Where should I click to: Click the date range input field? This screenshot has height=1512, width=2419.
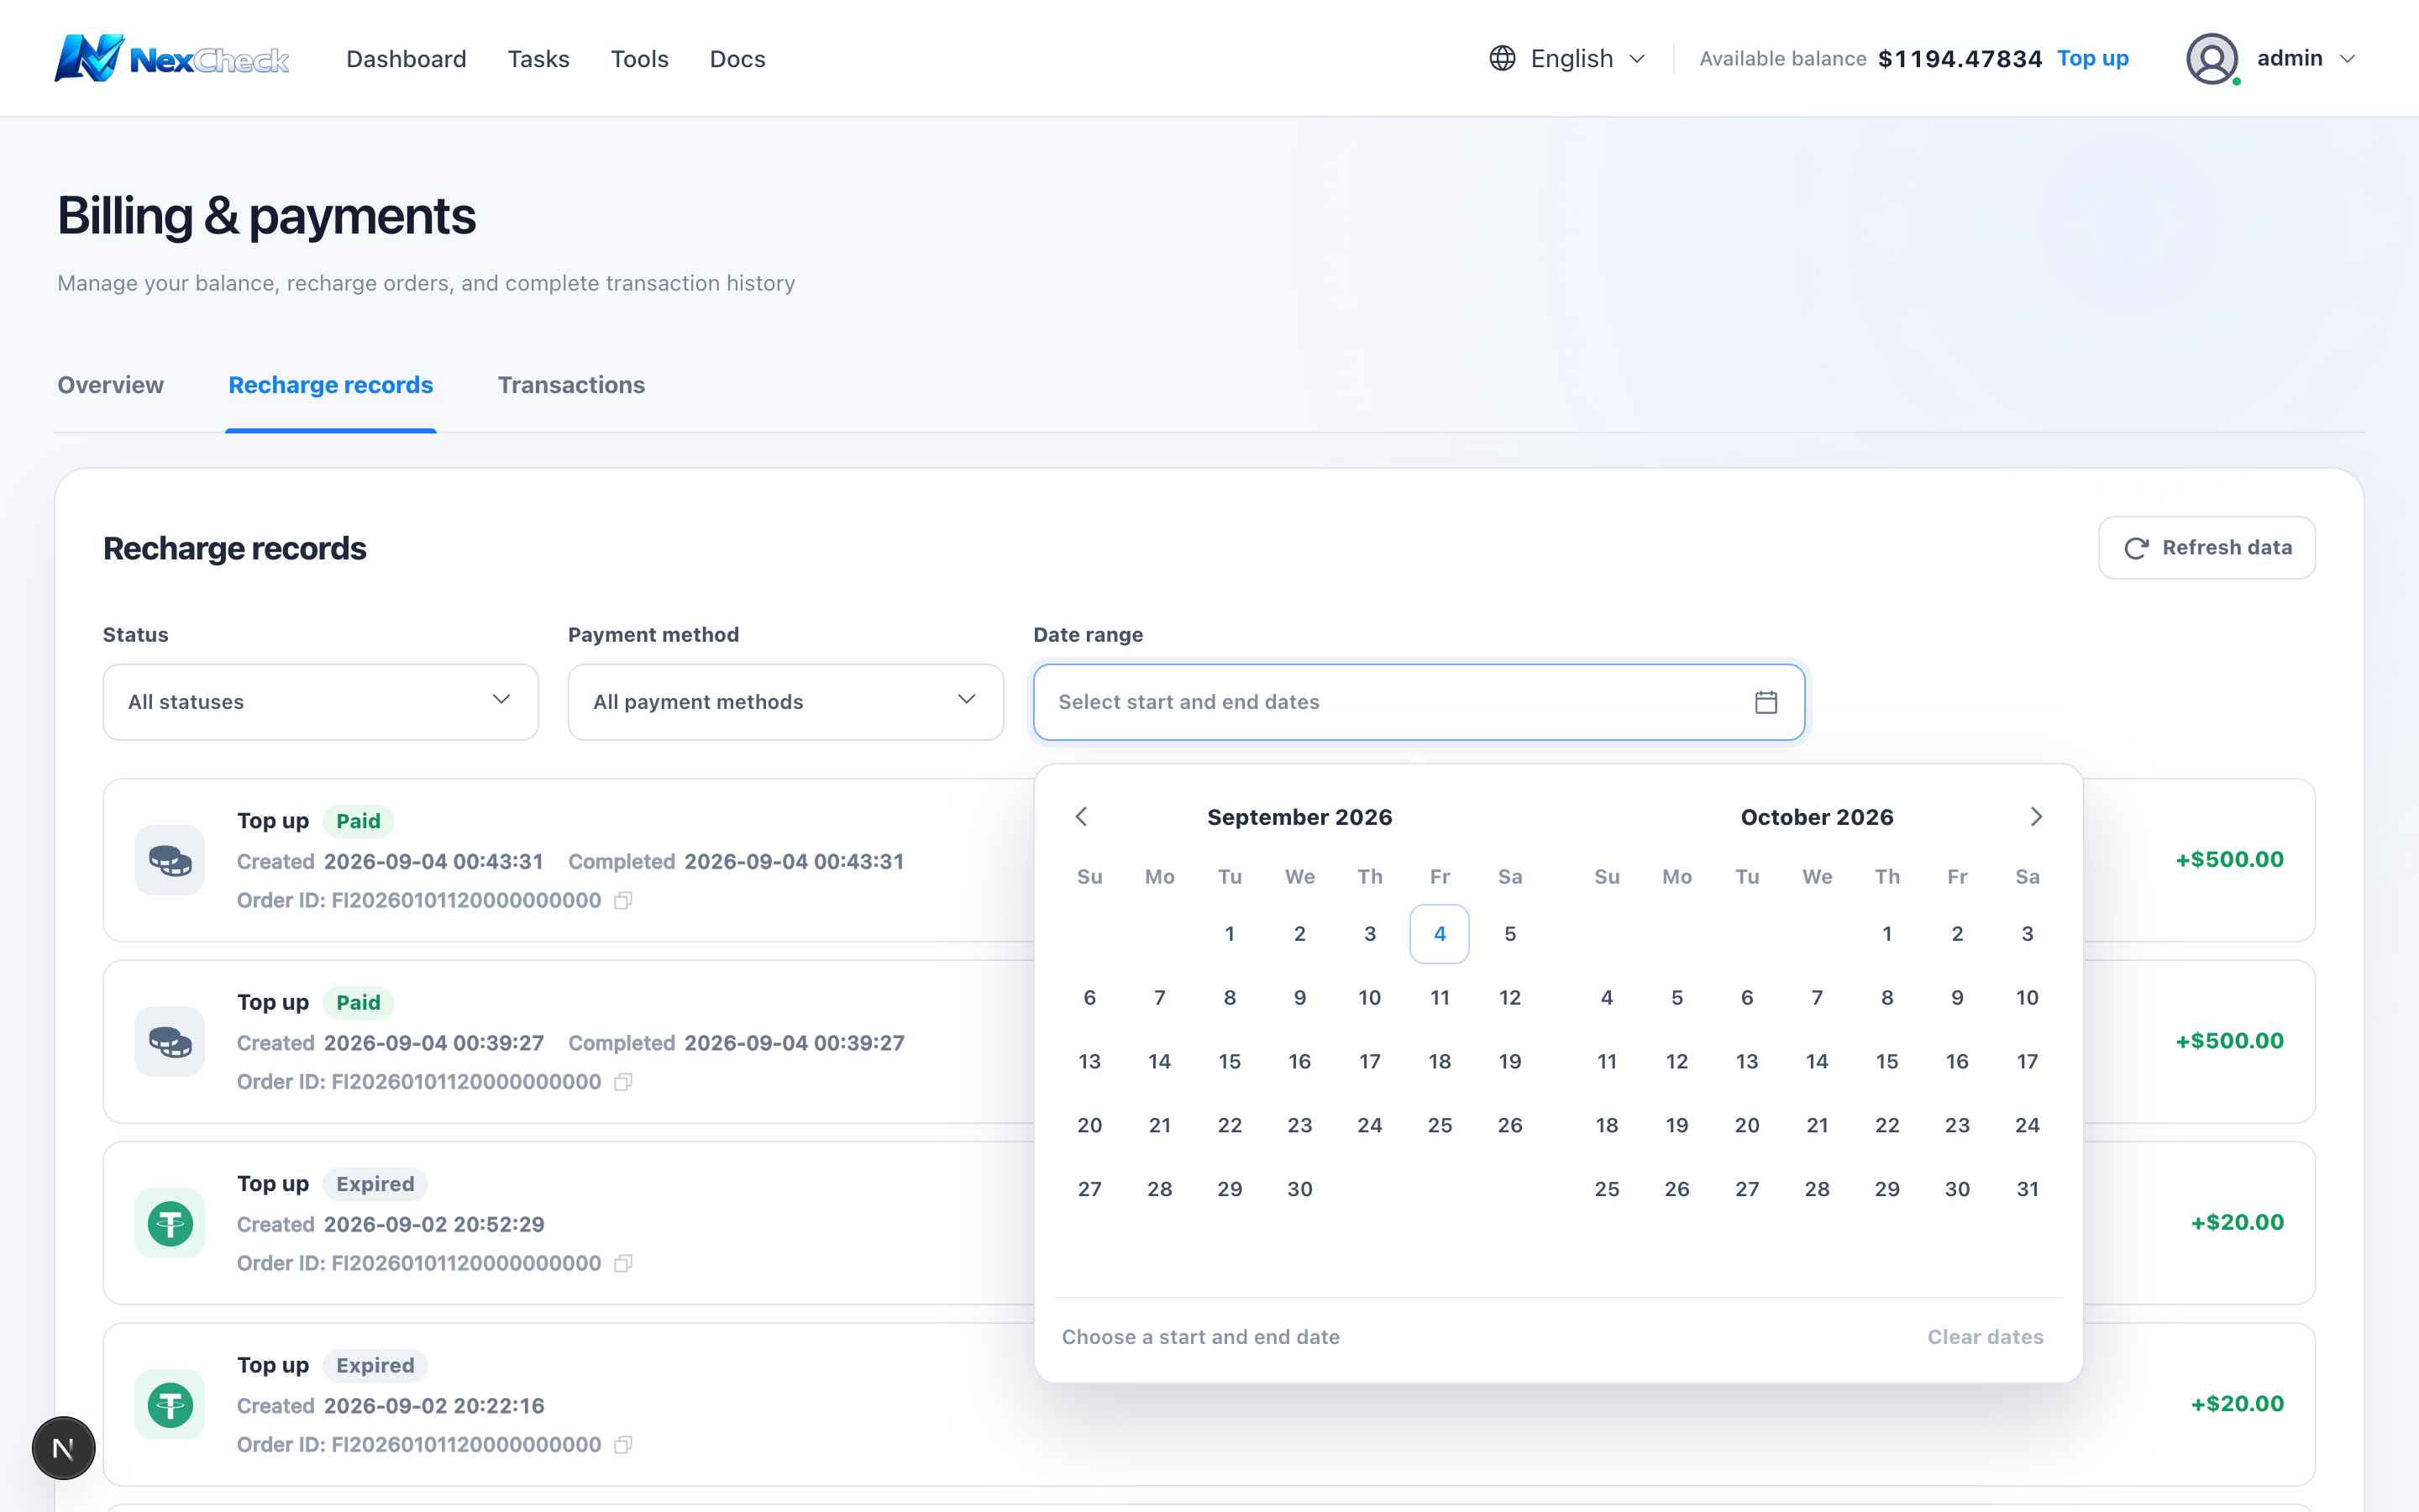(1419, 702)
